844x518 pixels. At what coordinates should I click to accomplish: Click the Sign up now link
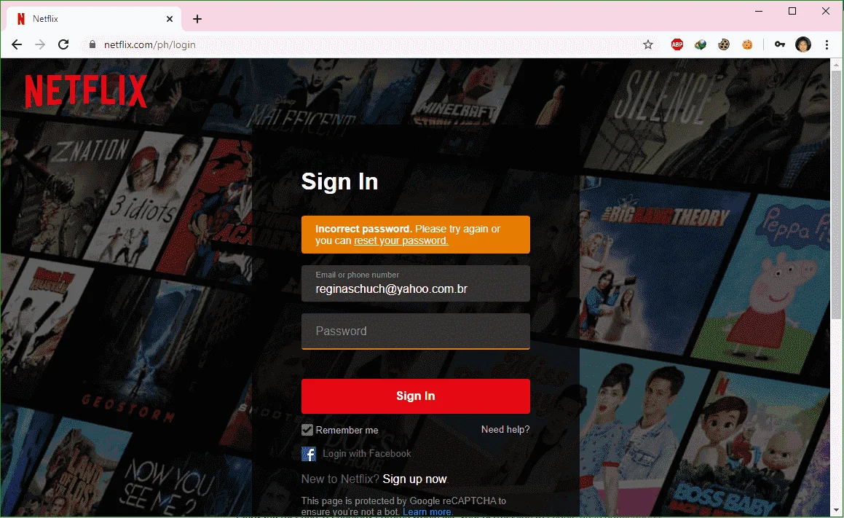click(414, 479)
